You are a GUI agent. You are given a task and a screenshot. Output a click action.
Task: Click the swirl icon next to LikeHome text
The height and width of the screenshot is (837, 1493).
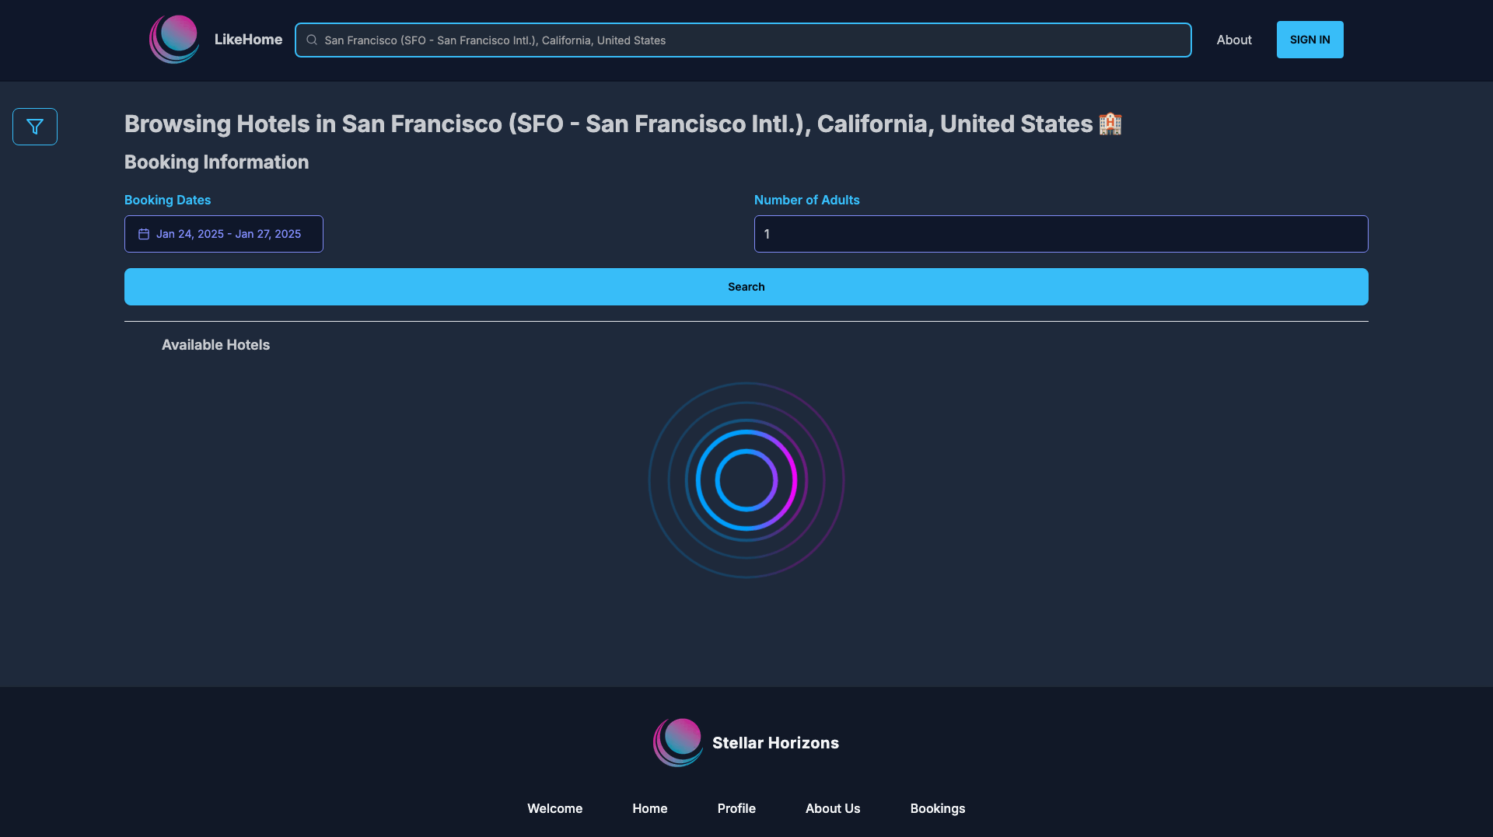click(174, 39)
